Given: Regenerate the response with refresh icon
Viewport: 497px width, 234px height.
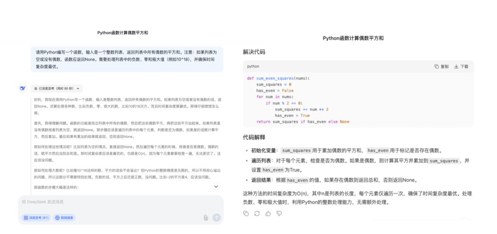Looking at the screenshot, I should click(257, 213).
